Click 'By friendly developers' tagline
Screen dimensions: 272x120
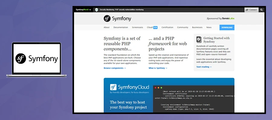129,92
